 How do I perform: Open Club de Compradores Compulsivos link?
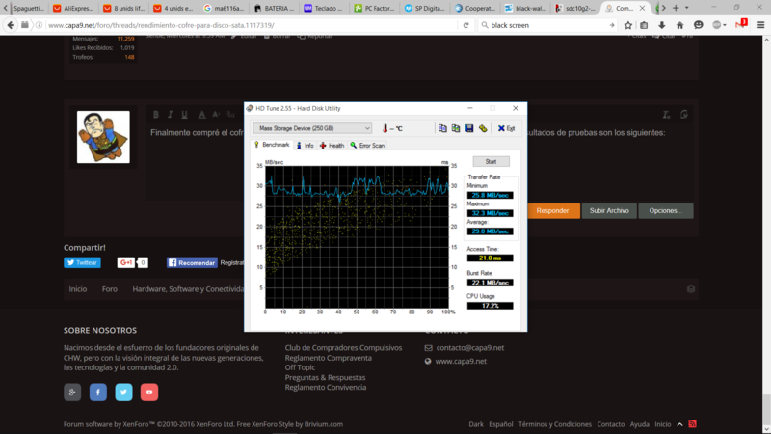[x=343, y=348]
